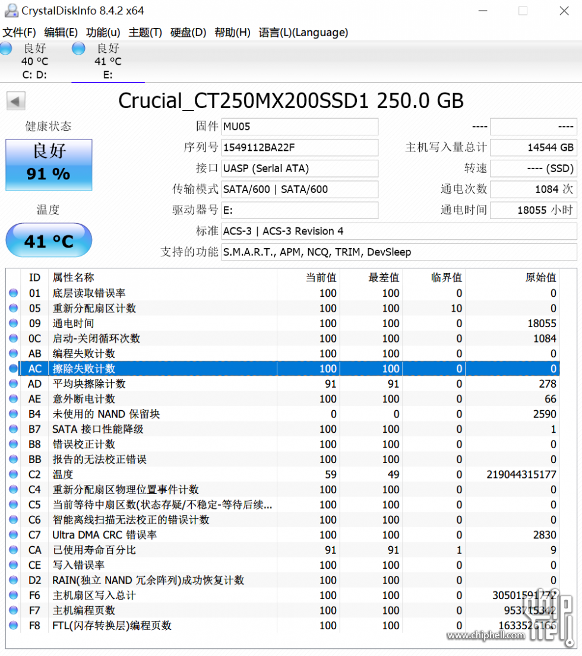
Task: Click the power on count 1084 次
Action: [x=533, y=189]
